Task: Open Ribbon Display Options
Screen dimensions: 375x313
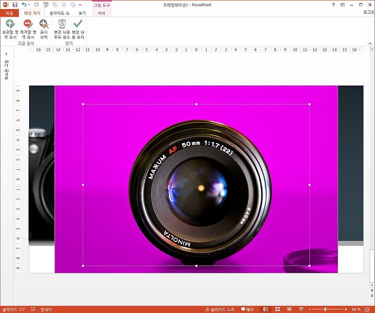Action: point(343,5)
